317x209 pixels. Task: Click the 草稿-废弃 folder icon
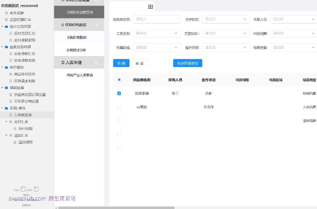tap(6, 108)
